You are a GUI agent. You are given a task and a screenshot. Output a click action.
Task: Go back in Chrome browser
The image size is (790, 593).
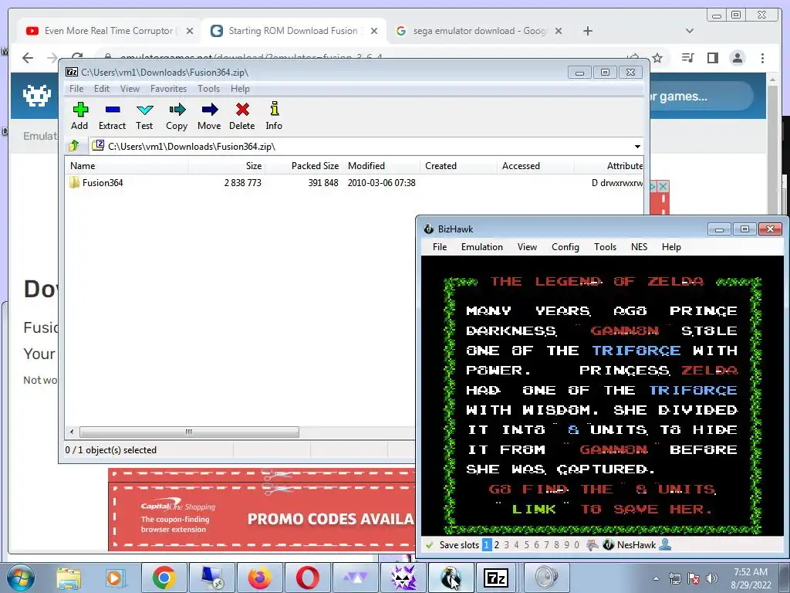[x=28, y=58]
